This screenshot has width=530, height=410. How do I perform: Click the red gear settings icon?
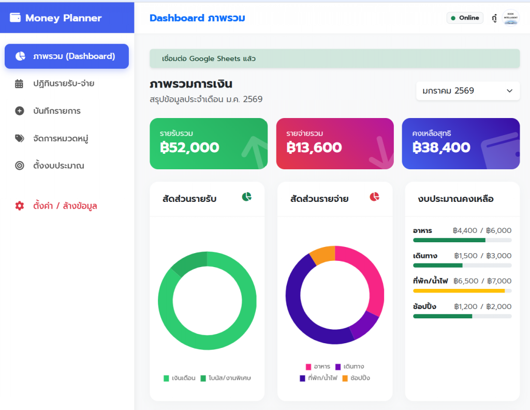(20, 206)
